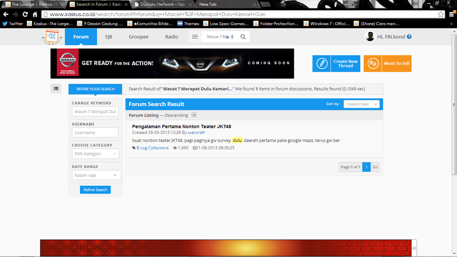Click the red bottom banner ad
Viewport: 457px width, 257px height.
[x=226, y=248]
